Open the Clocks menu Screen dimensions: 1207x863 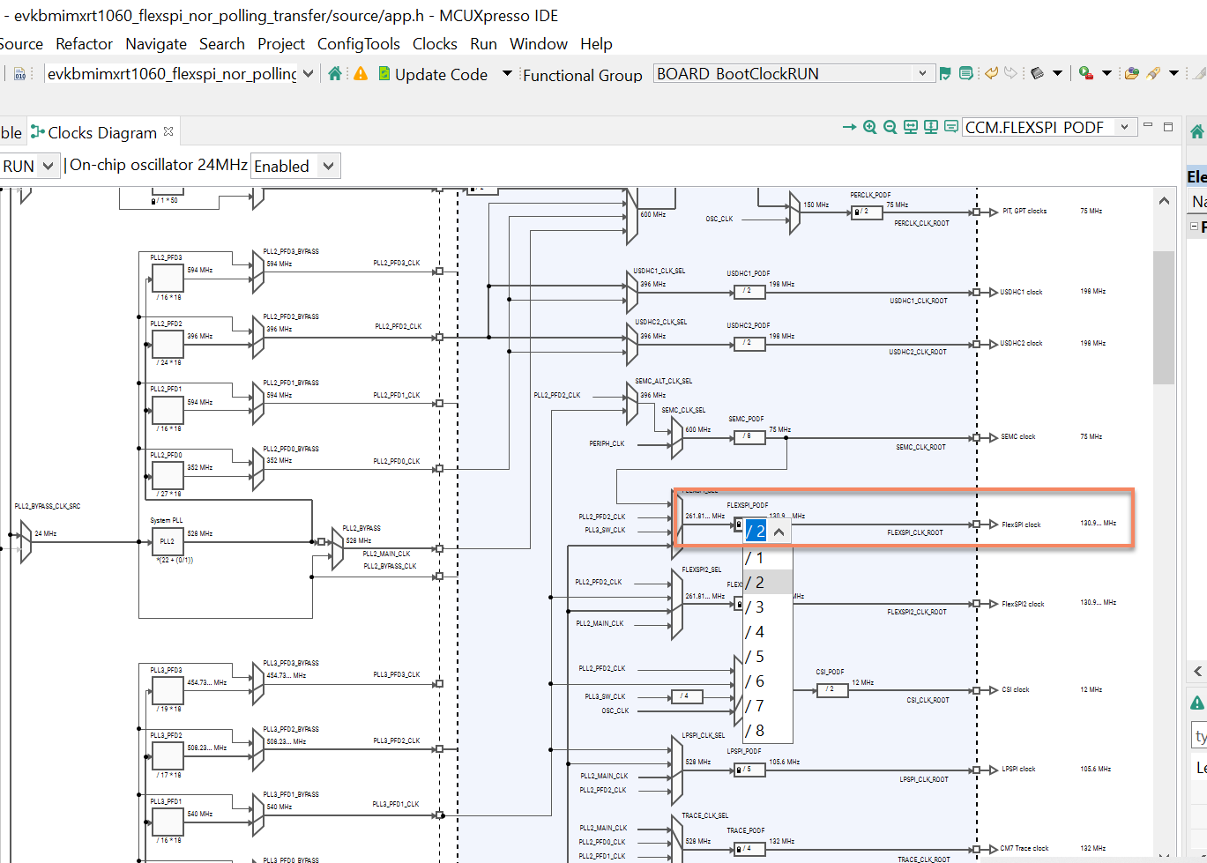(x=435, y=43)
